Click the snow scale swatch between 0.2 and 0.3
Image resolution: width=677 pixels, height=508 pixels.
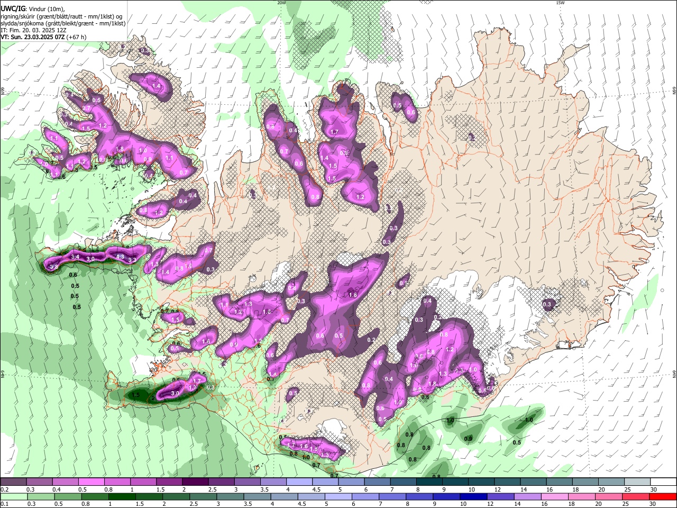[13, 482]
